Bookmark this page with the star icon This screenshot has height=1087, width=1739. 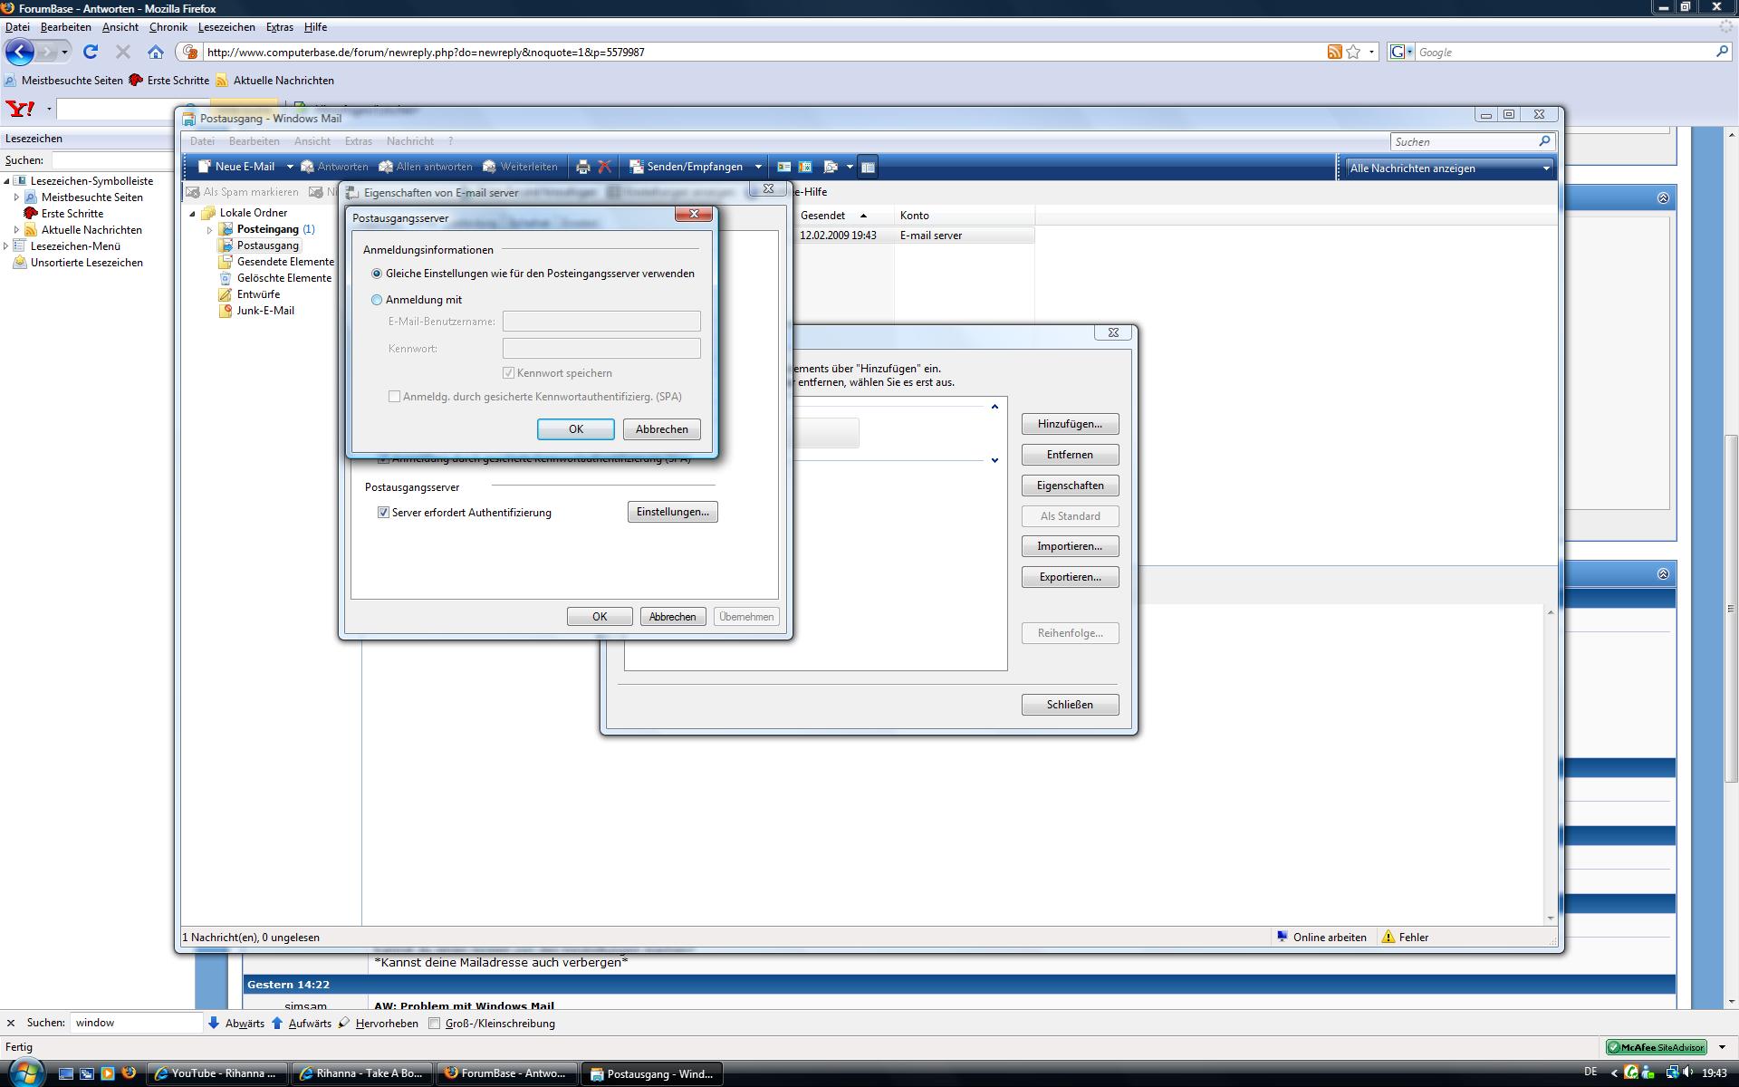point(1353,52)
